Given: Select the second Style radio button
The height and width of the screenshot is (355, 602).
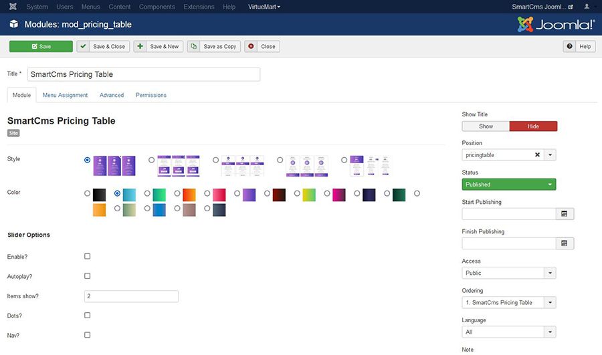Looking at the screenshot, I should point(152,160).
